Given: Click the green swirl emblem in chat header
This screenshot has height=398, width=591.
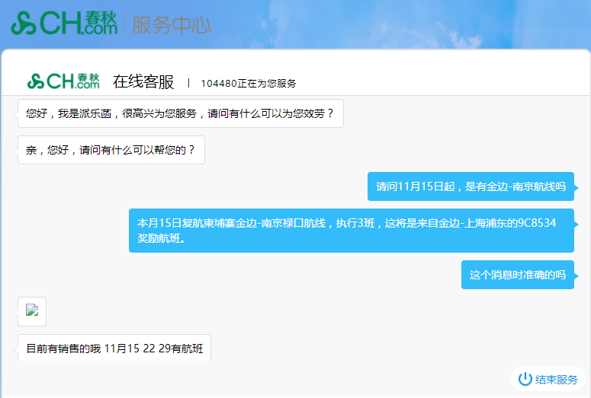Looking at the screenshot, I should (36, 81).
